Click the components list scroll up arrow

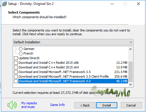pyautogui.click(x=130, y=49)
